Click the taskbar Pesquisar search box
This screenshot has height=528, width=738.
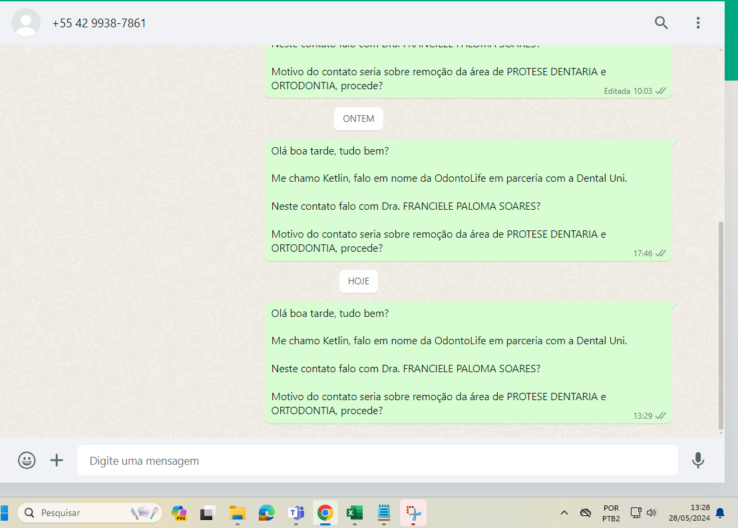pos(90,513)
